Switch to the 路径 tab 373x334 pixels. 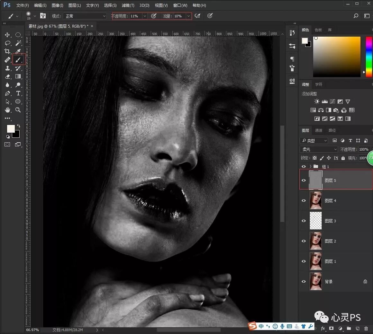pyautogui.click(x=332, y=130)
